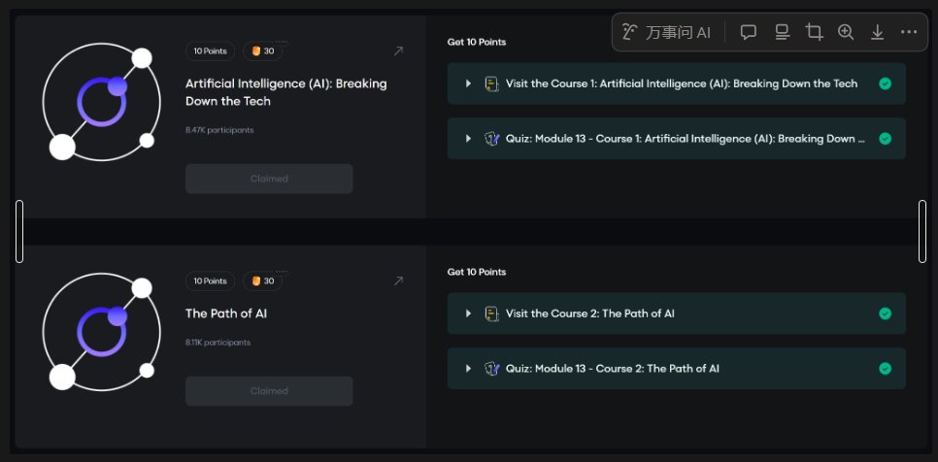
Task: Open the arrow link on The Path of AI card
Action: [x=398, y=281]
